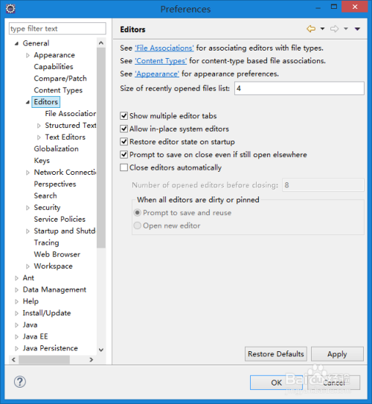Viewport: 372px width, 404px height.
Task: Close the Preferences dialog window
Action: (x=355, y=7)
